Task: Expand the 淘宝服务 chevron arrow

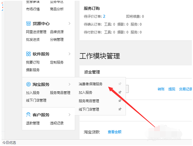Action: point(69,84)
